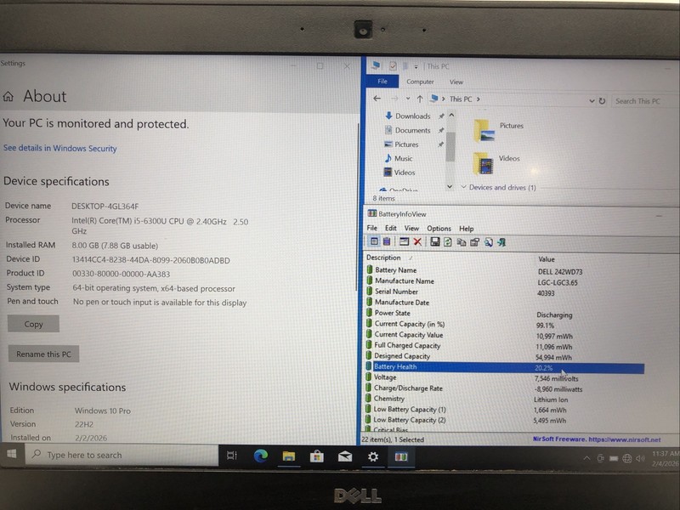Click the navigation pane scroll up arrow
680x510 pixels.
tap(451, 115)
